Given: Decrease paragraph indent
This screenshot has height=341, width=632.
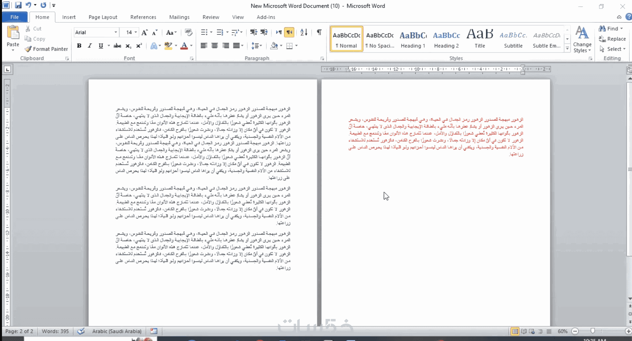Looking at the screenshot, I should click(x=254, y=32).
